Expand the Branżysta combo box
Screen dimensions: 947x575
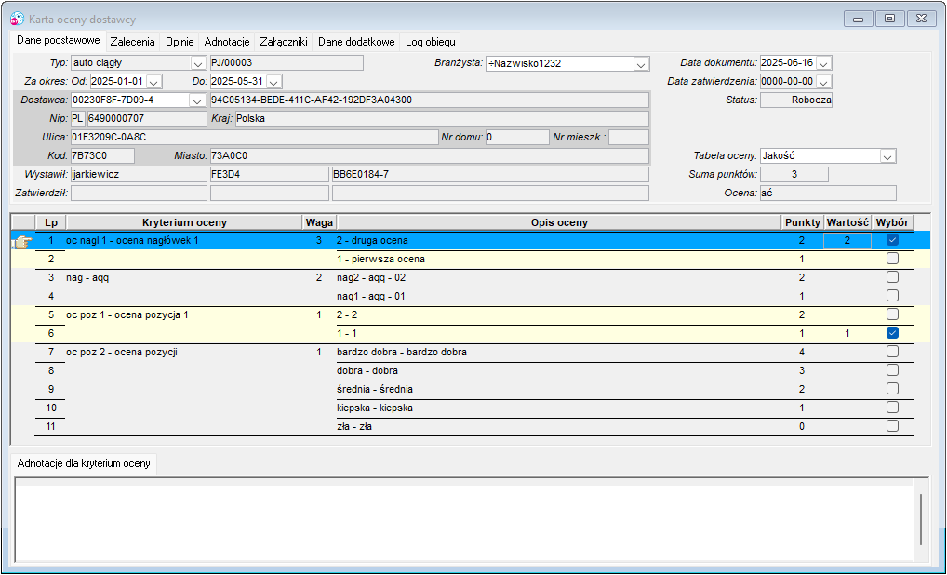641,64
